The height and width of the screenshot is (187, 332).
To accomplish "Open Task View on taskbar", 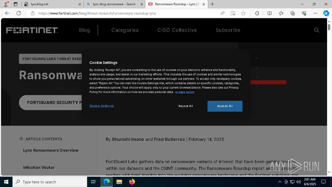I will coord(93,182).
